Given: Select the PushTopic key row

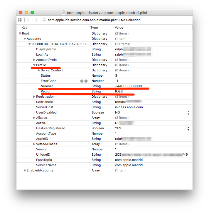Looking at the screenshot, I should click(105, 160).
